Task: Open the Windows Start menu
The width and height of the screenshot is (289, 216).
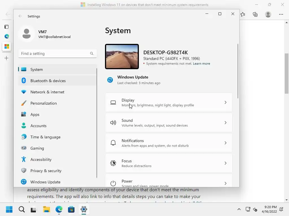Action: (x=9, y=209)
